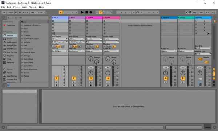Click the browser search field
The height and width of the screenshot is (131, 218).
click(x=27, y=18)
